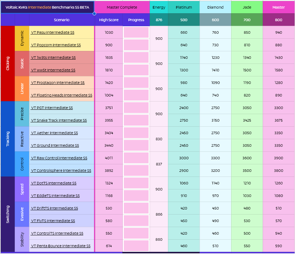Select the Reactive energy value 830
The image size is (295, 254).
click(159, 139)
